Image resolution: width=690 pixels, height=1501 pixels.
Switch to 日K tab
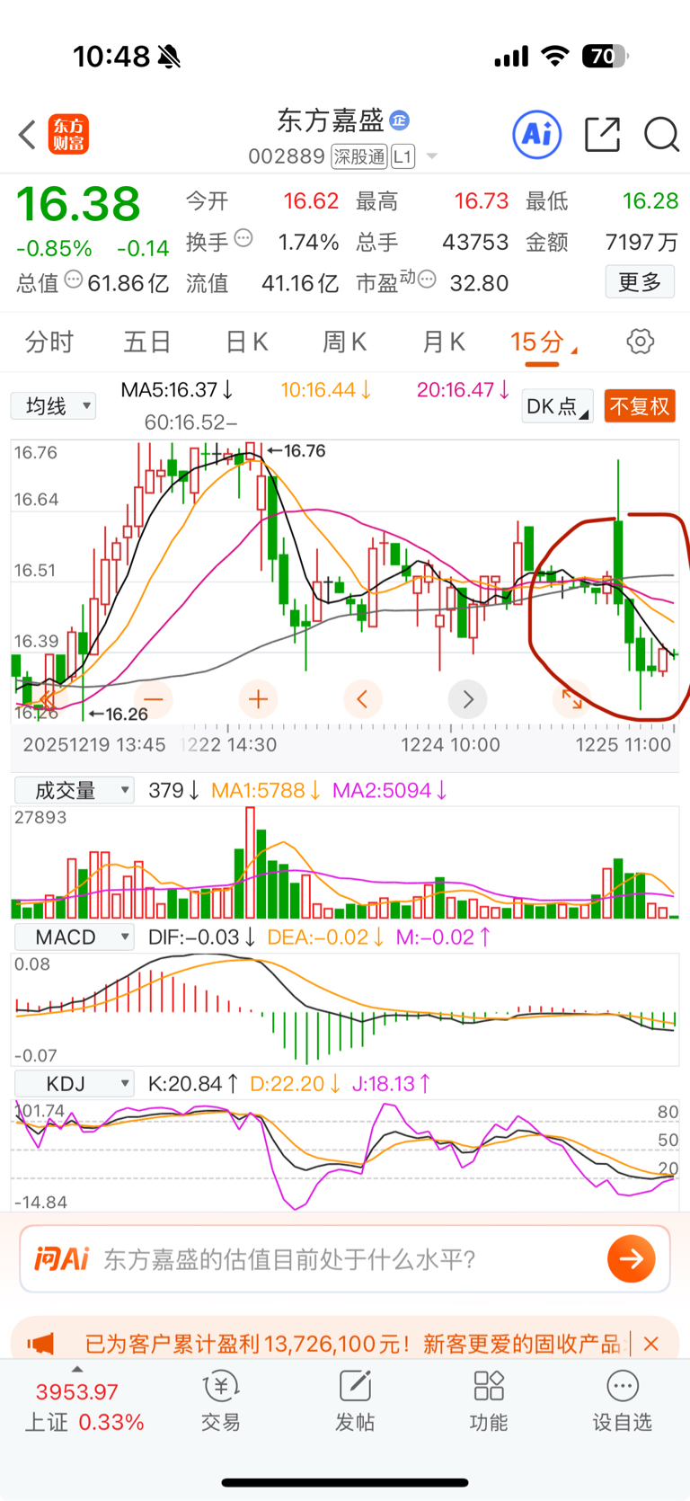pos(246,342)
